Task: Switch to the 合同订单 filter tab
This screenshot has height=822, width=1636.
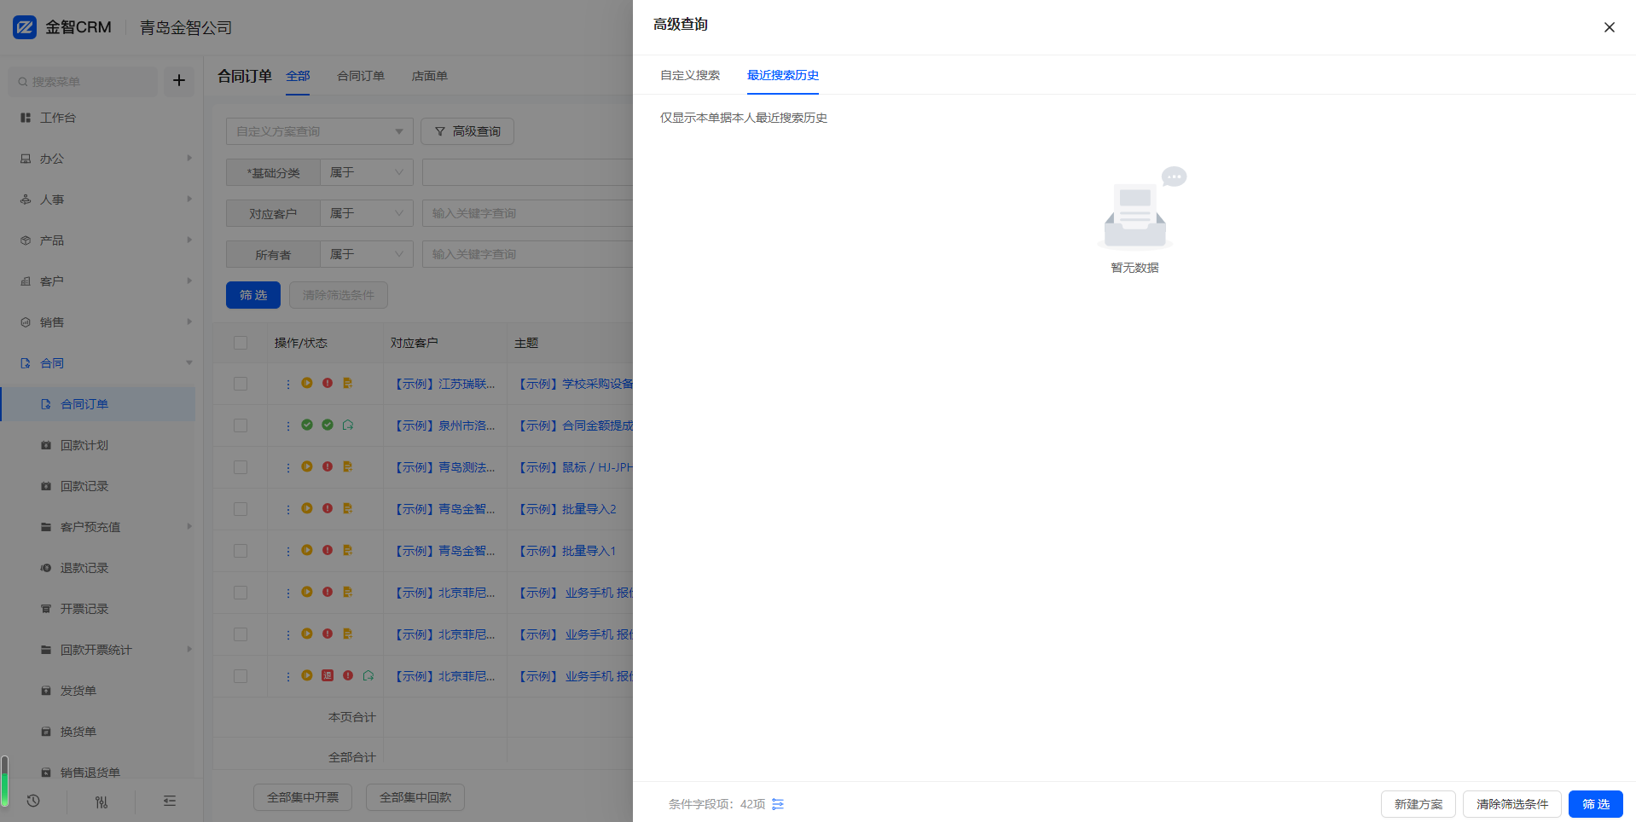Action: [361, 76]
